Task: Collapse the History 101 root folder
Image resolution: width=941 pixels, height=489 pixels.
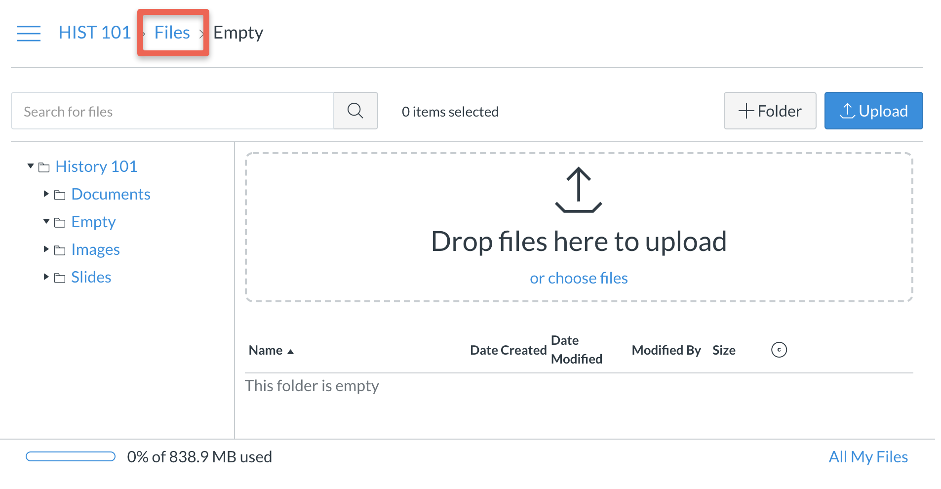Action: click(31, 166)
